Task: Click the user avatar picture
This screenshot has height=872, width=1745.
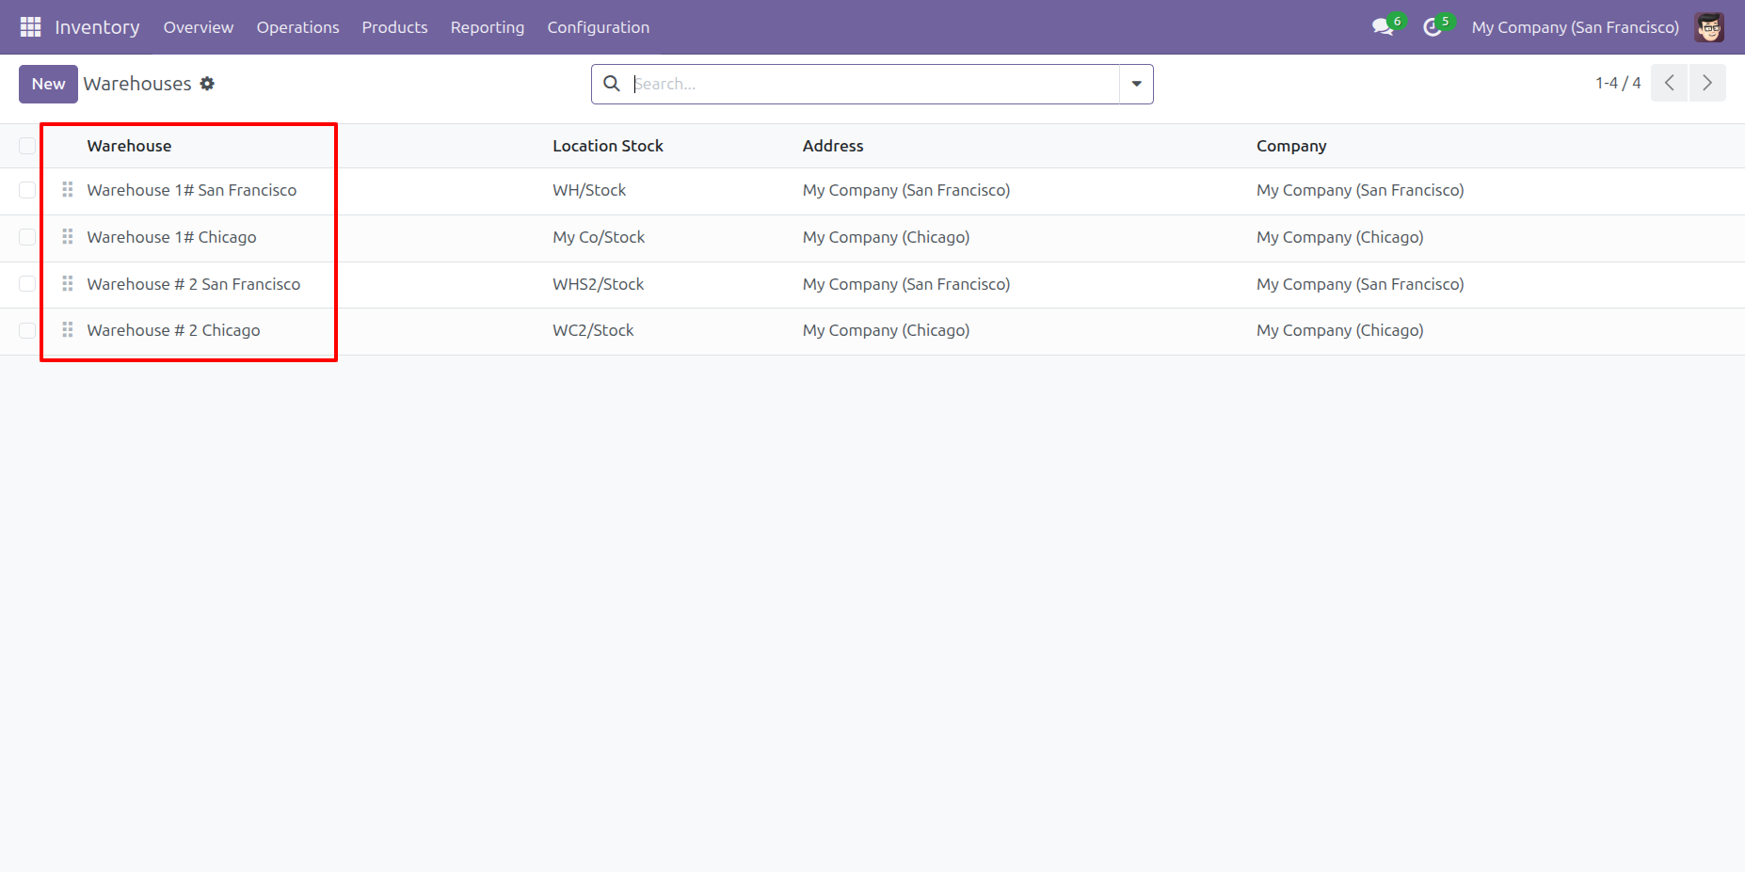Action: pyautogui.click(x=1709, y=27)
